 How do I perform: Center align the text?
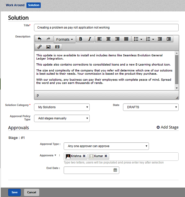pyautogui.click(x=108, y=39)
